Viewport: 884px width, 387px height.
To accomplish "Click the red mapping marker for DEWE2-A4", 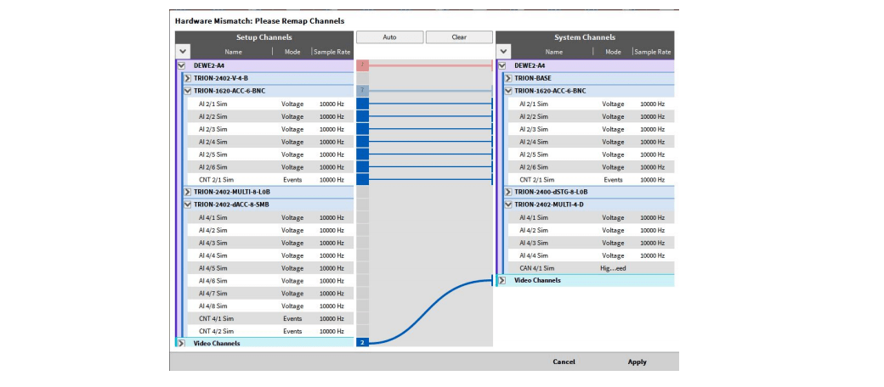I will [x=362, y=64].
